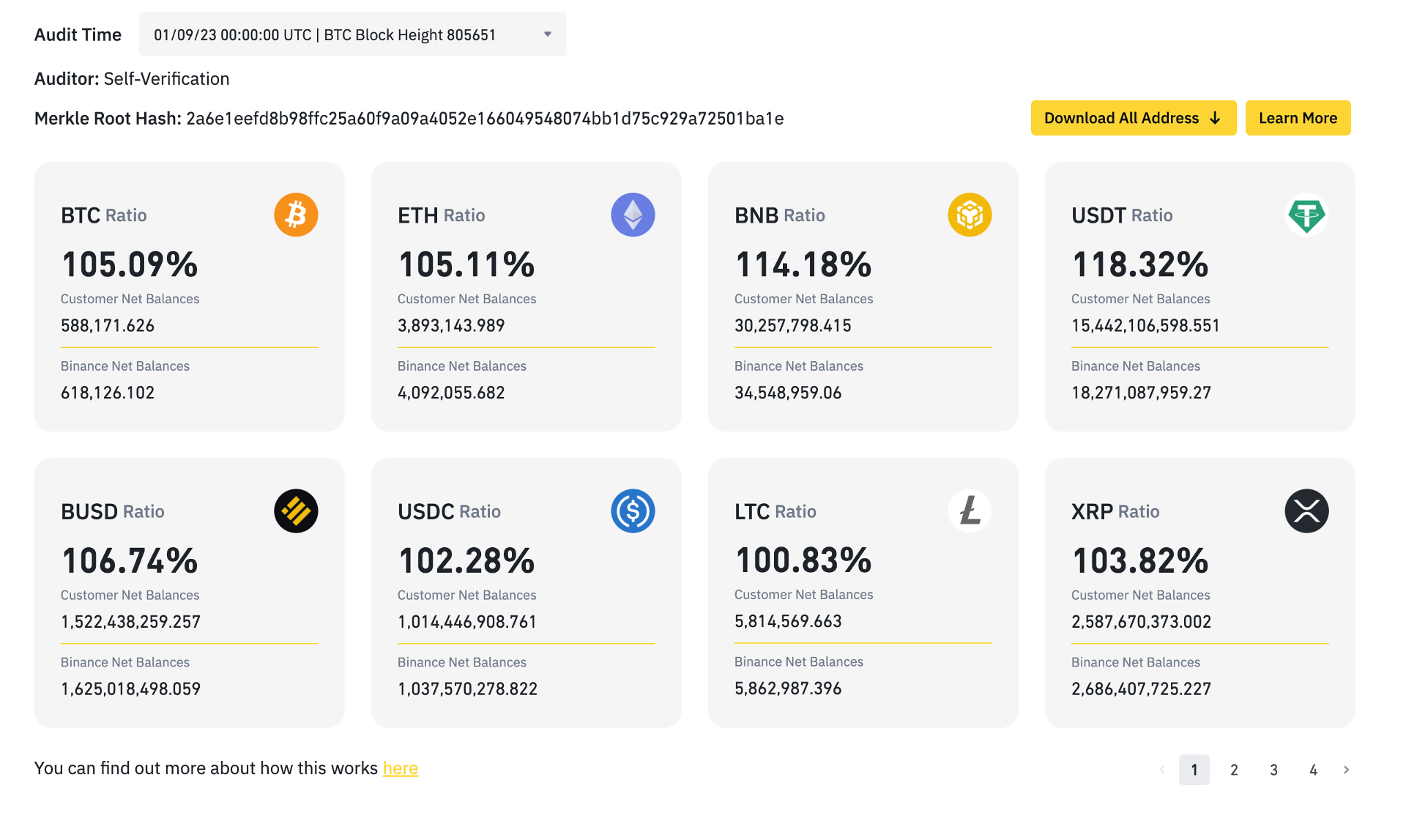Click the 103.82% XRP ratio value

tap(1140, 561)
